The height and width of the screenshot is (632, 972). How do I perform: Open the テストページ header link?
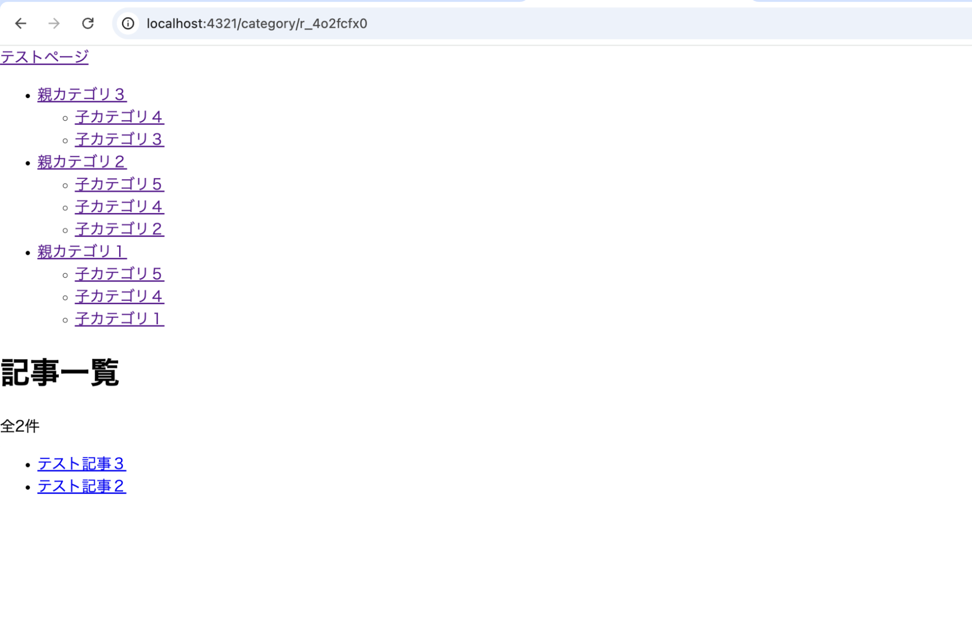click(44, 57)
